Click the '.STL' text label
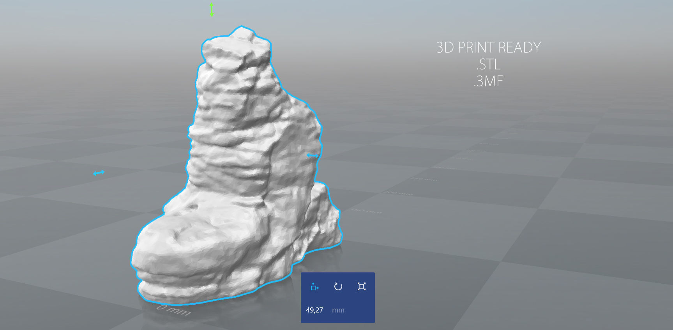The image size is (673, 330). pos(488,64)
